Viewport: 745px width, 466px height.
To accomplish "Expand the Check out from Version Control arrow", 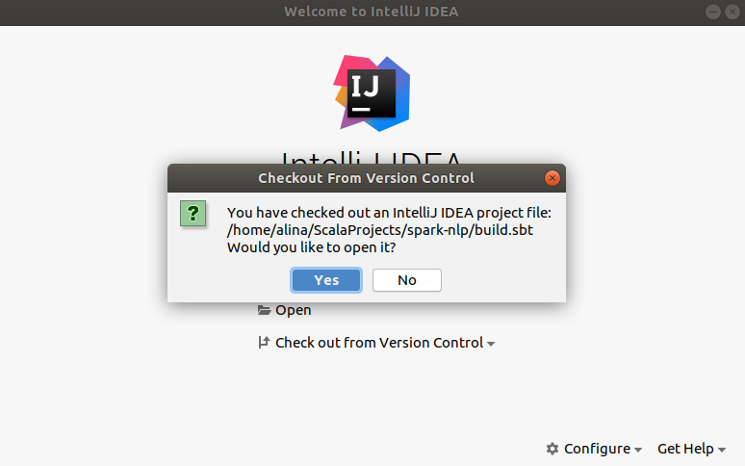I will click(x=491, y=344).
